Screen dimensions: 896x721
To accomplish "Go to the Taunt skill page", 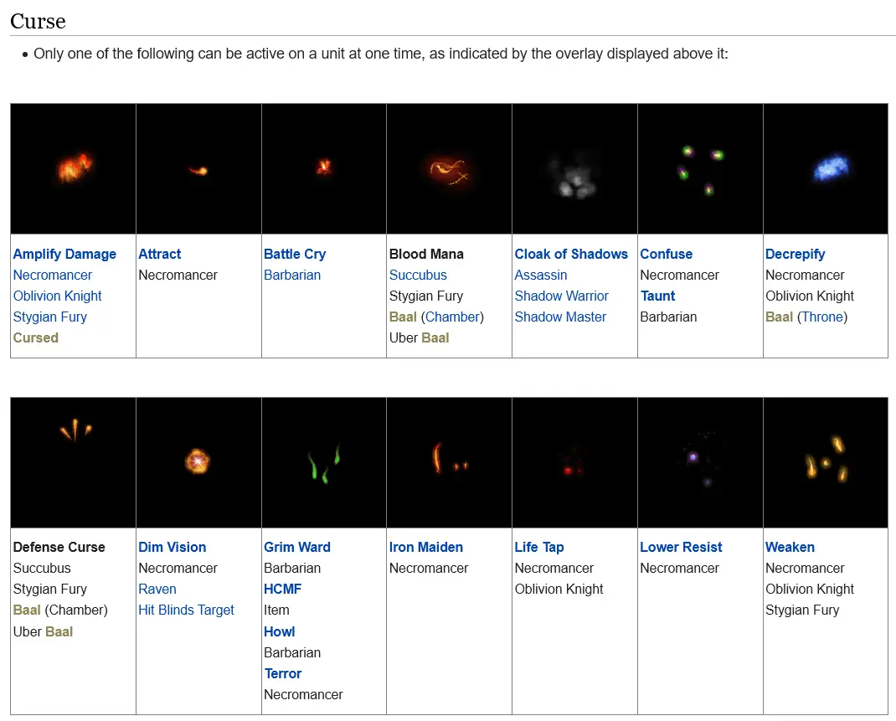I will [658, 296].
